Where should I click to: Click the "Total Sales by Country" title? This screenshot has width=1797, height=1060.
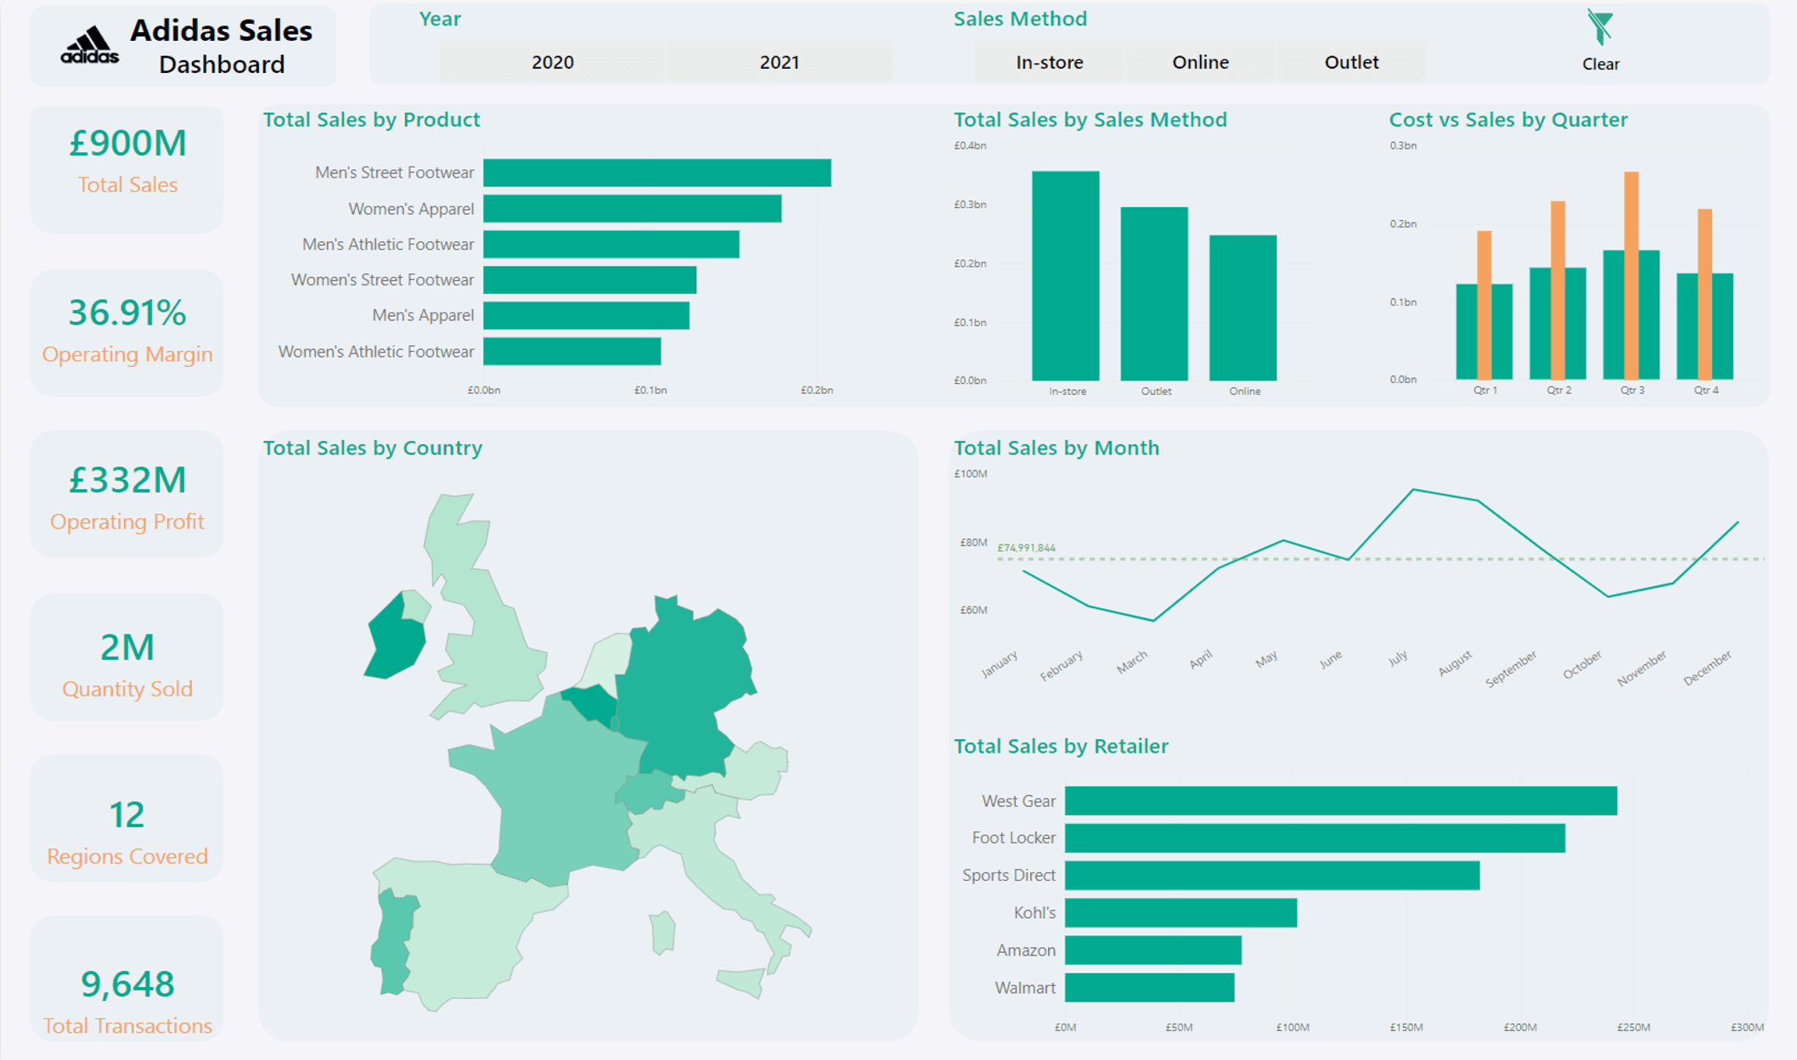pyautogui.click(x=373, y=448)
